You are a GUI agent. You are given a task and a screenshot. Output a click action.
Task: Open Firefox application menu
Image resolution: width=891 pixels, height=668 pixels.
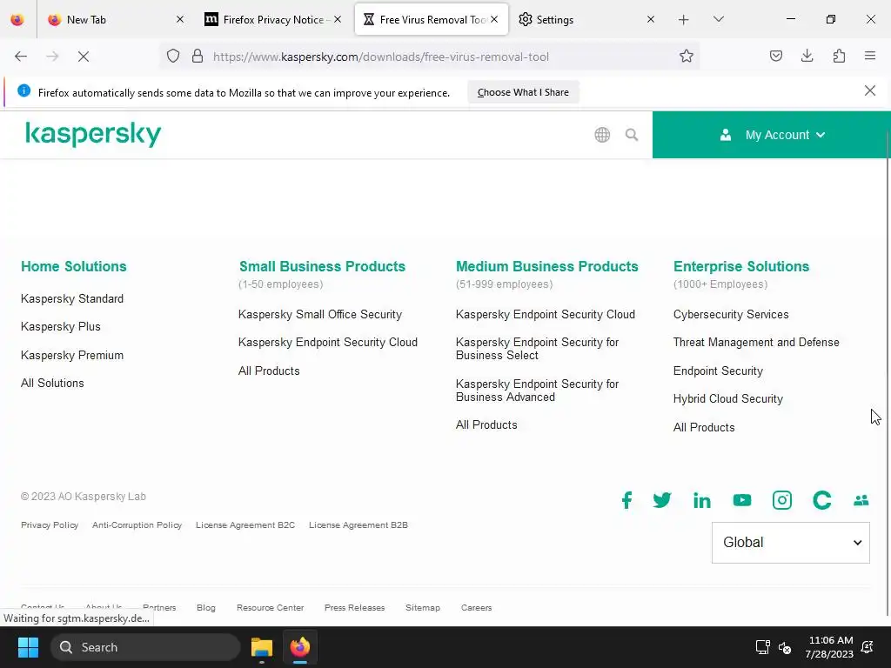(870, 57)
